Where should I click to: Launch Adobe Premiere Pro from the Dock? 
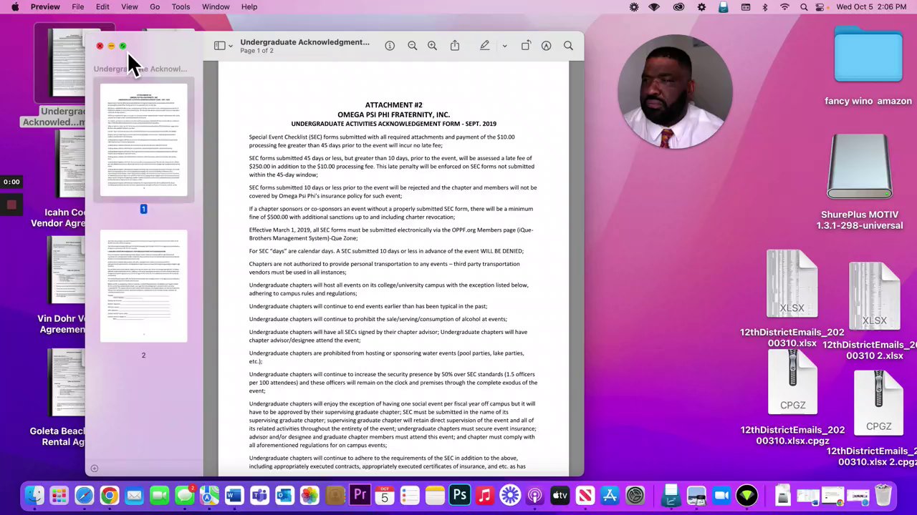coord(360,495)
